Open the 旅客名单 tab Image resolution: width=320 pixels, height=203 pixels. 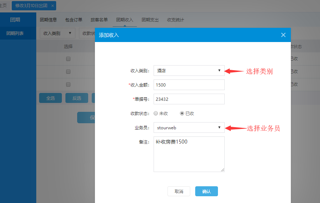pos(99,20)
